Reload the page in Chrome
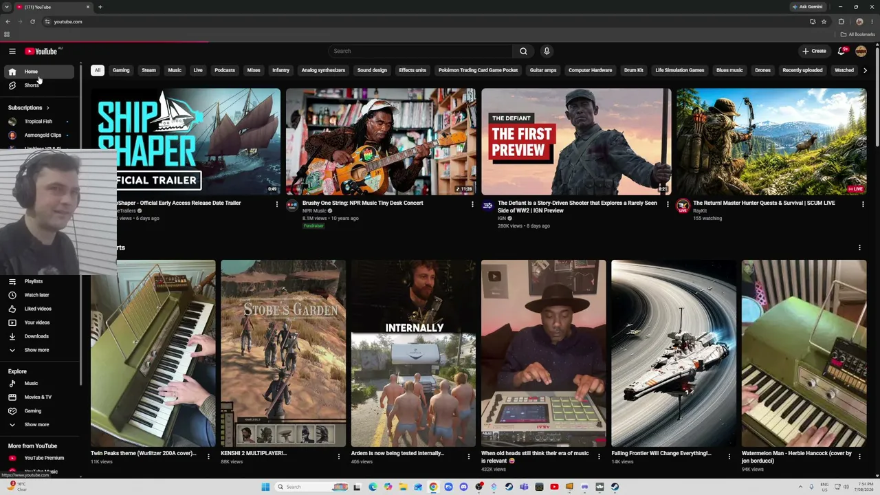This screenshot has width=880, height=495. (32, 21)
